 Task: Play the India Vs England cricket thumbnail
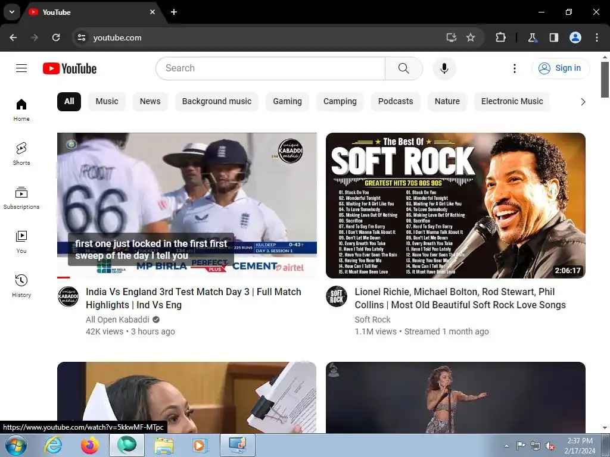[187, 205]
